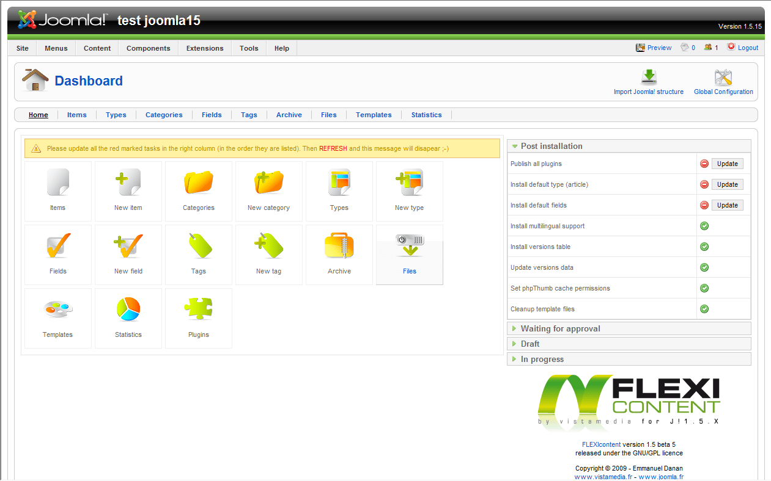Open the Help menu
771x481 pixels.
pos(282,48)
